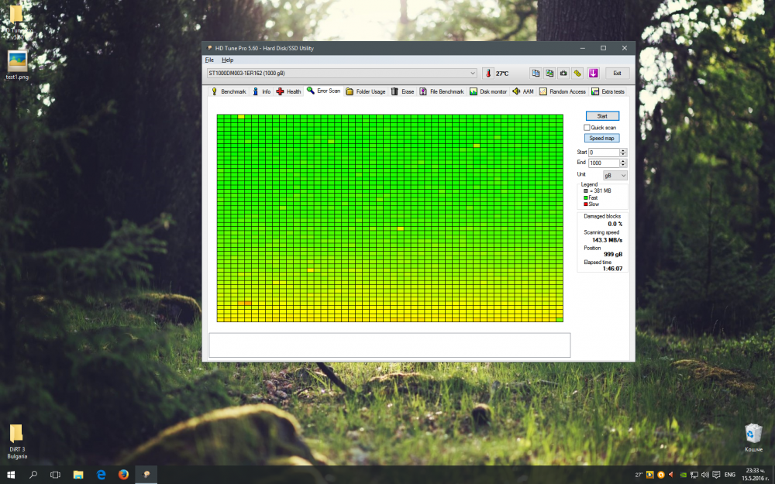Open the Help menu
775x484 pixels.
coord(227,60)
